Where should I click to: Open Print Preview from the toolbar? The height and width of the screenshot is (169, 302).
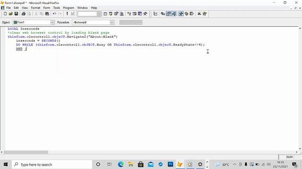pos(29,14)
